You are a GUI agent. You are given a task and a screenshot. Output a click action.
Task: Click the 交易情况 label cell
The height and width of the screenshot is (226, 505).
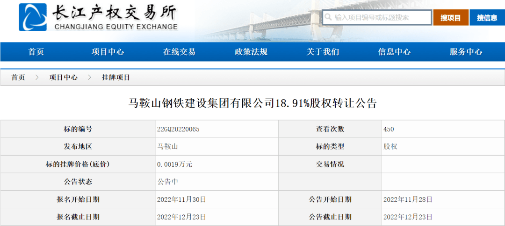click(x=330, y=164)
